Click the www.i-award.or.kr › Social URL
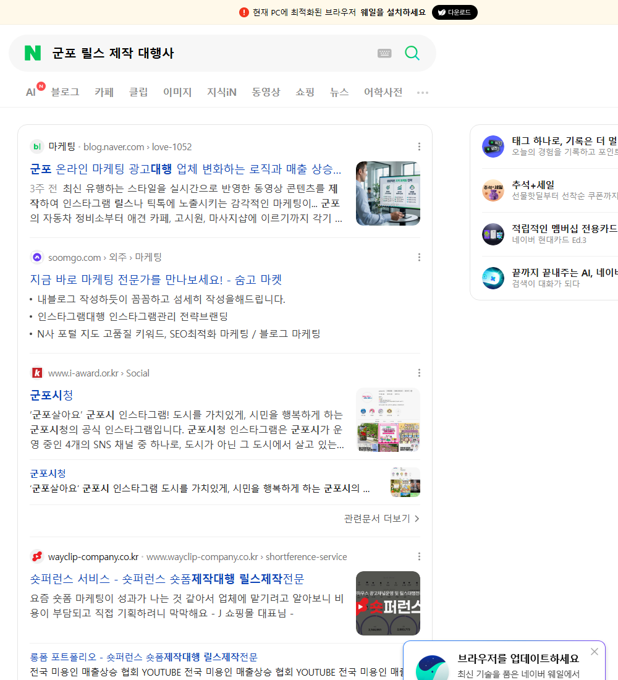This screenshot has height=680, width=618. tap(98, 373)
